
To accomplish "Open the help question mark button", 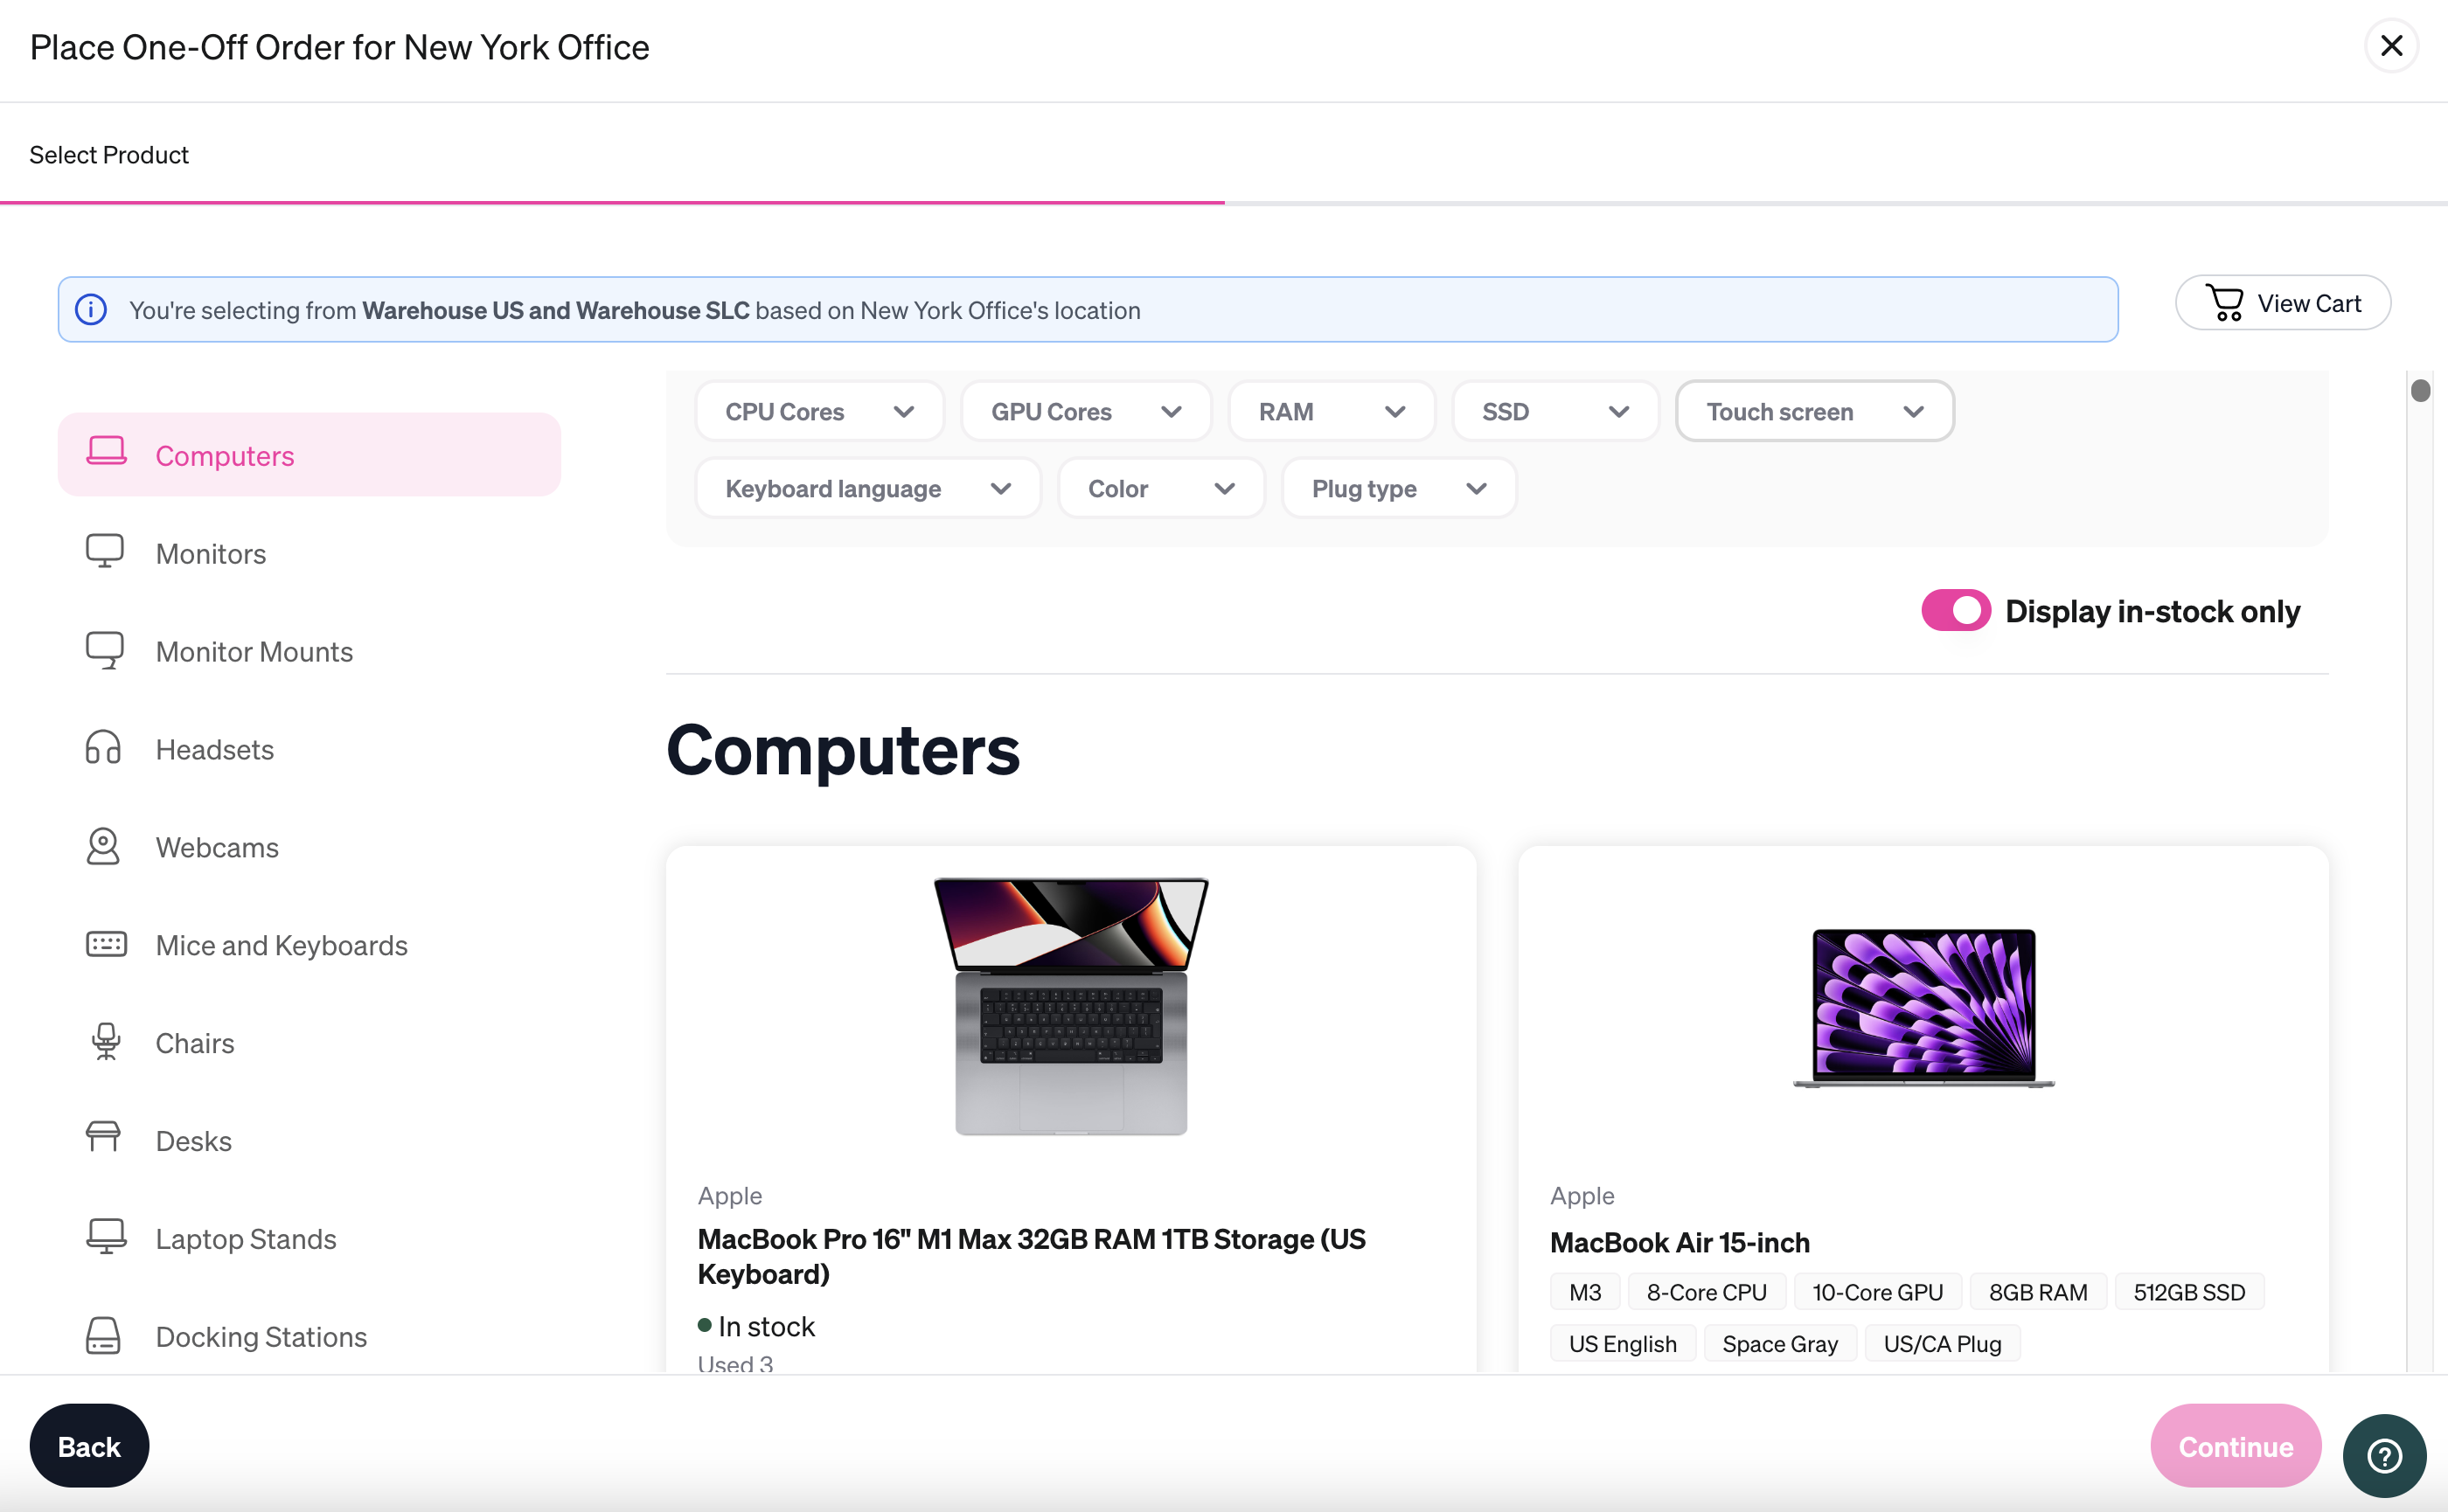I will [x=2384, y=1455].
